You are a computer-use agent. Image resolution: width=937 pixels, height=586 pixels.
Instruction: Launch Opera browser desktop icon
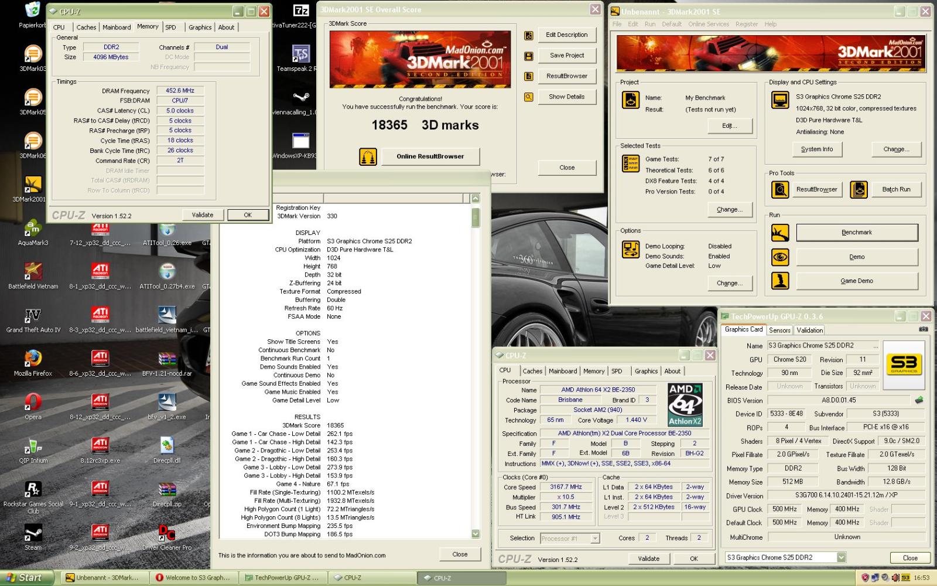coord(33,402)
